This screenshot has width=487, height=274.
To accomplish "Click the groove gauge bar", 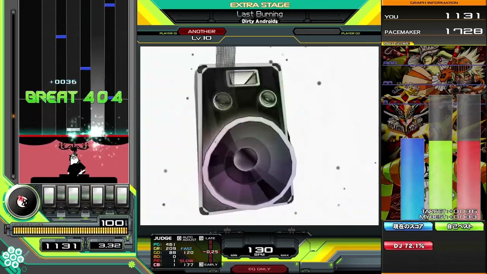I will click(x=70, y=230).
